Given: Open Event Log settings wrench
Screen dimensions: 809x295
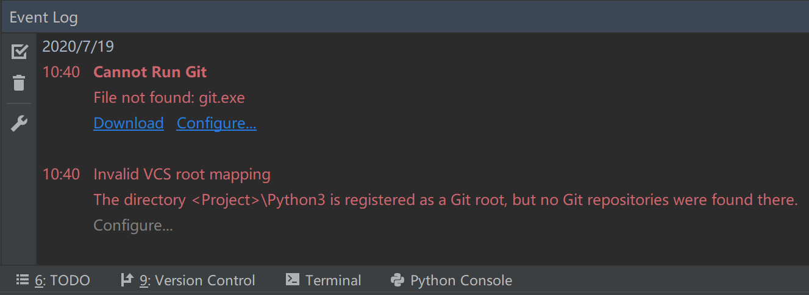Looking at the screenshot, I should pyautogui.click(x=20, y=124).
